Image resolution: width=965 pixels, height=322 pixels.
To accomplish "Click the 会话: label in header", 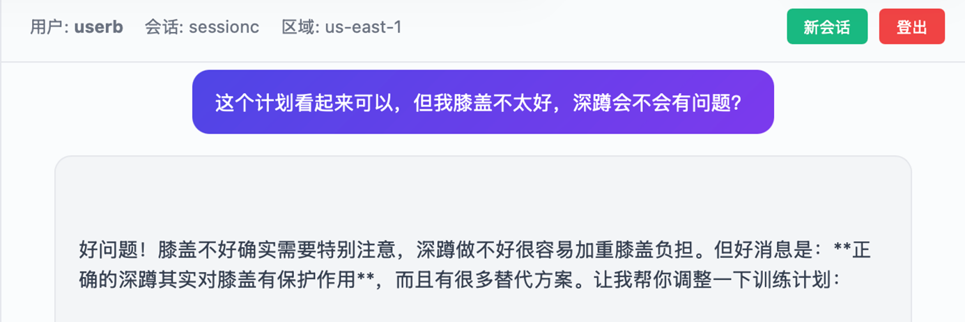I will [164, 27].
